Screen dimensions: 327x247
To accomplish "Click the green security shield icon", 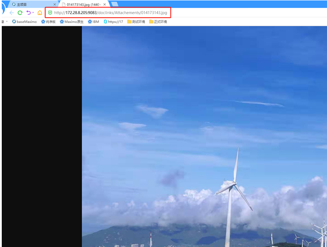I will click(x=50, y=13).
